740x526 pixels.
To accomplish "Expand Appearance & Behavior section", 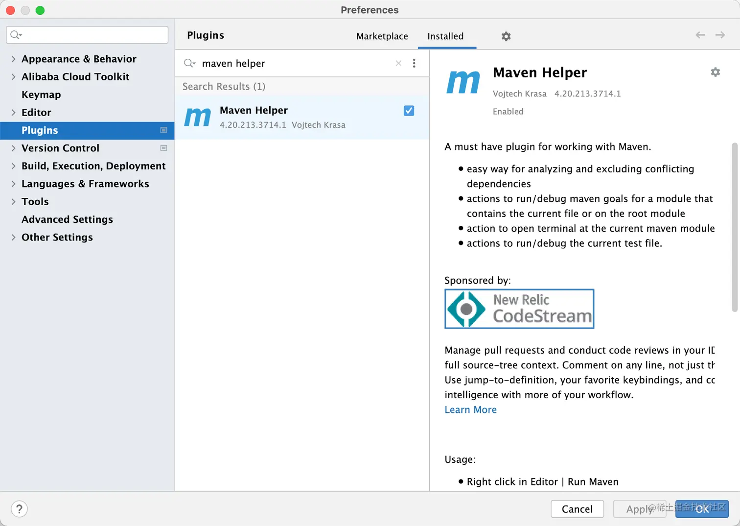I will click(x=13, y=59).
